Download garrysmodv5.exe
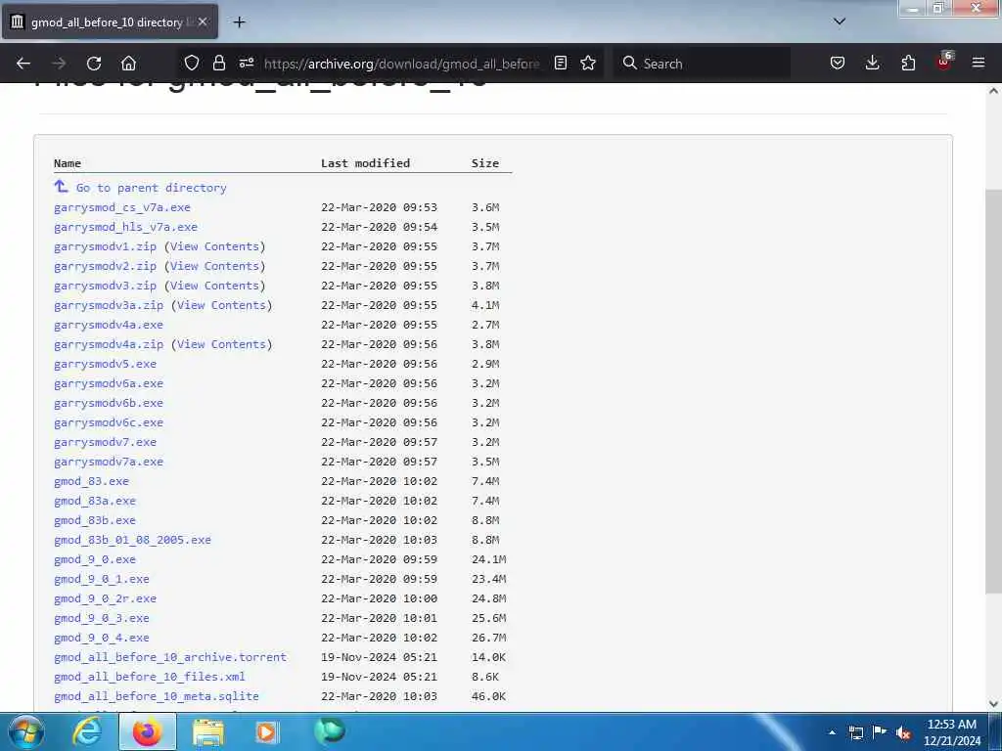The width and height of the screenshot is (1002, 751). click(x=105, y=364)
